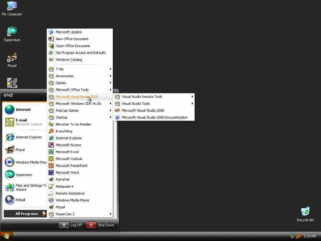
Task: Click the taskbar clock showing 3:34 PM
Action: [x=309, y=237]
